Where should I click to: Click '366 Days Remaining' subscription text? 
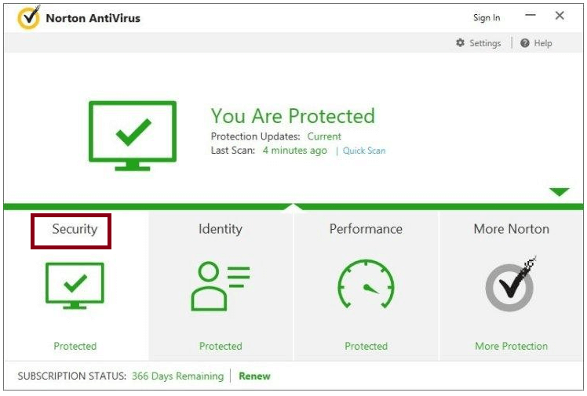coord(177,376)
